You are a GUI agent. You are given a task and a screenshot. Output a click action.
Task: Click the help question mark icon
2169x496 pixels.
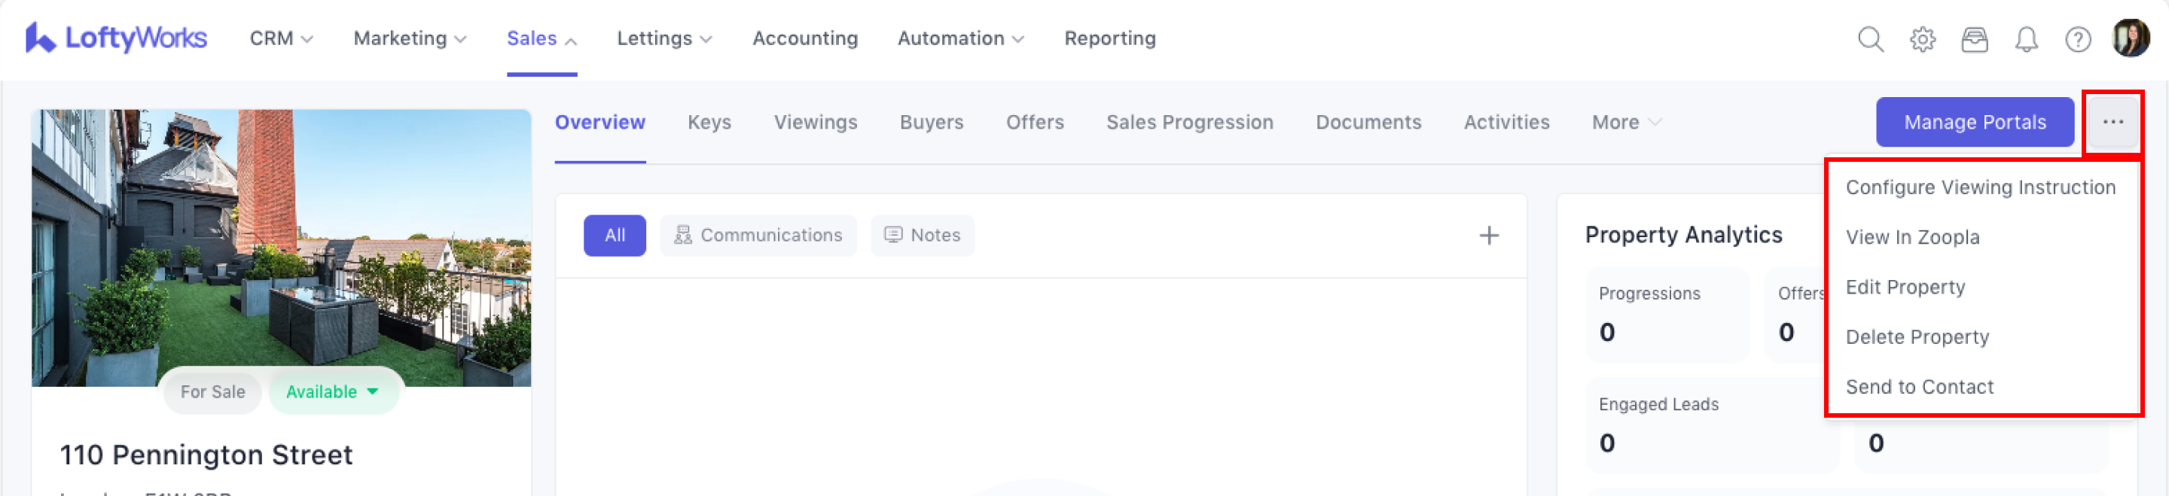2077,38
